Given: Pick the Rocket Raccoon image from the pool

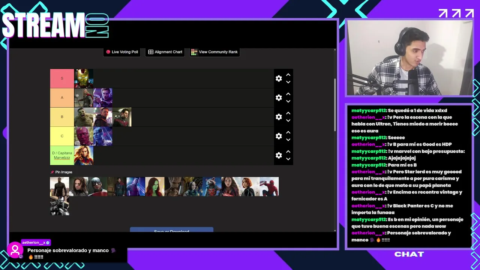Looking at the screenshot, I should (x=212, y=186).
